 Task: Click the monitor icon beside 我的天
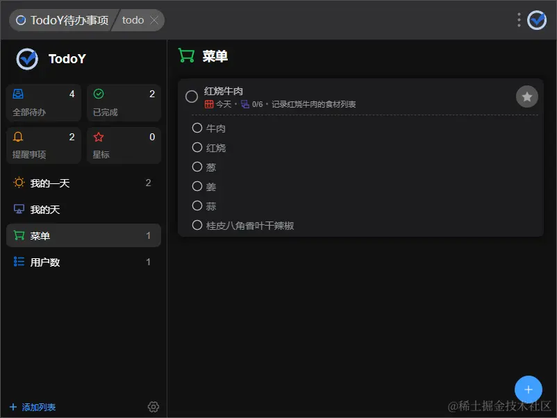tap(19, 209)
